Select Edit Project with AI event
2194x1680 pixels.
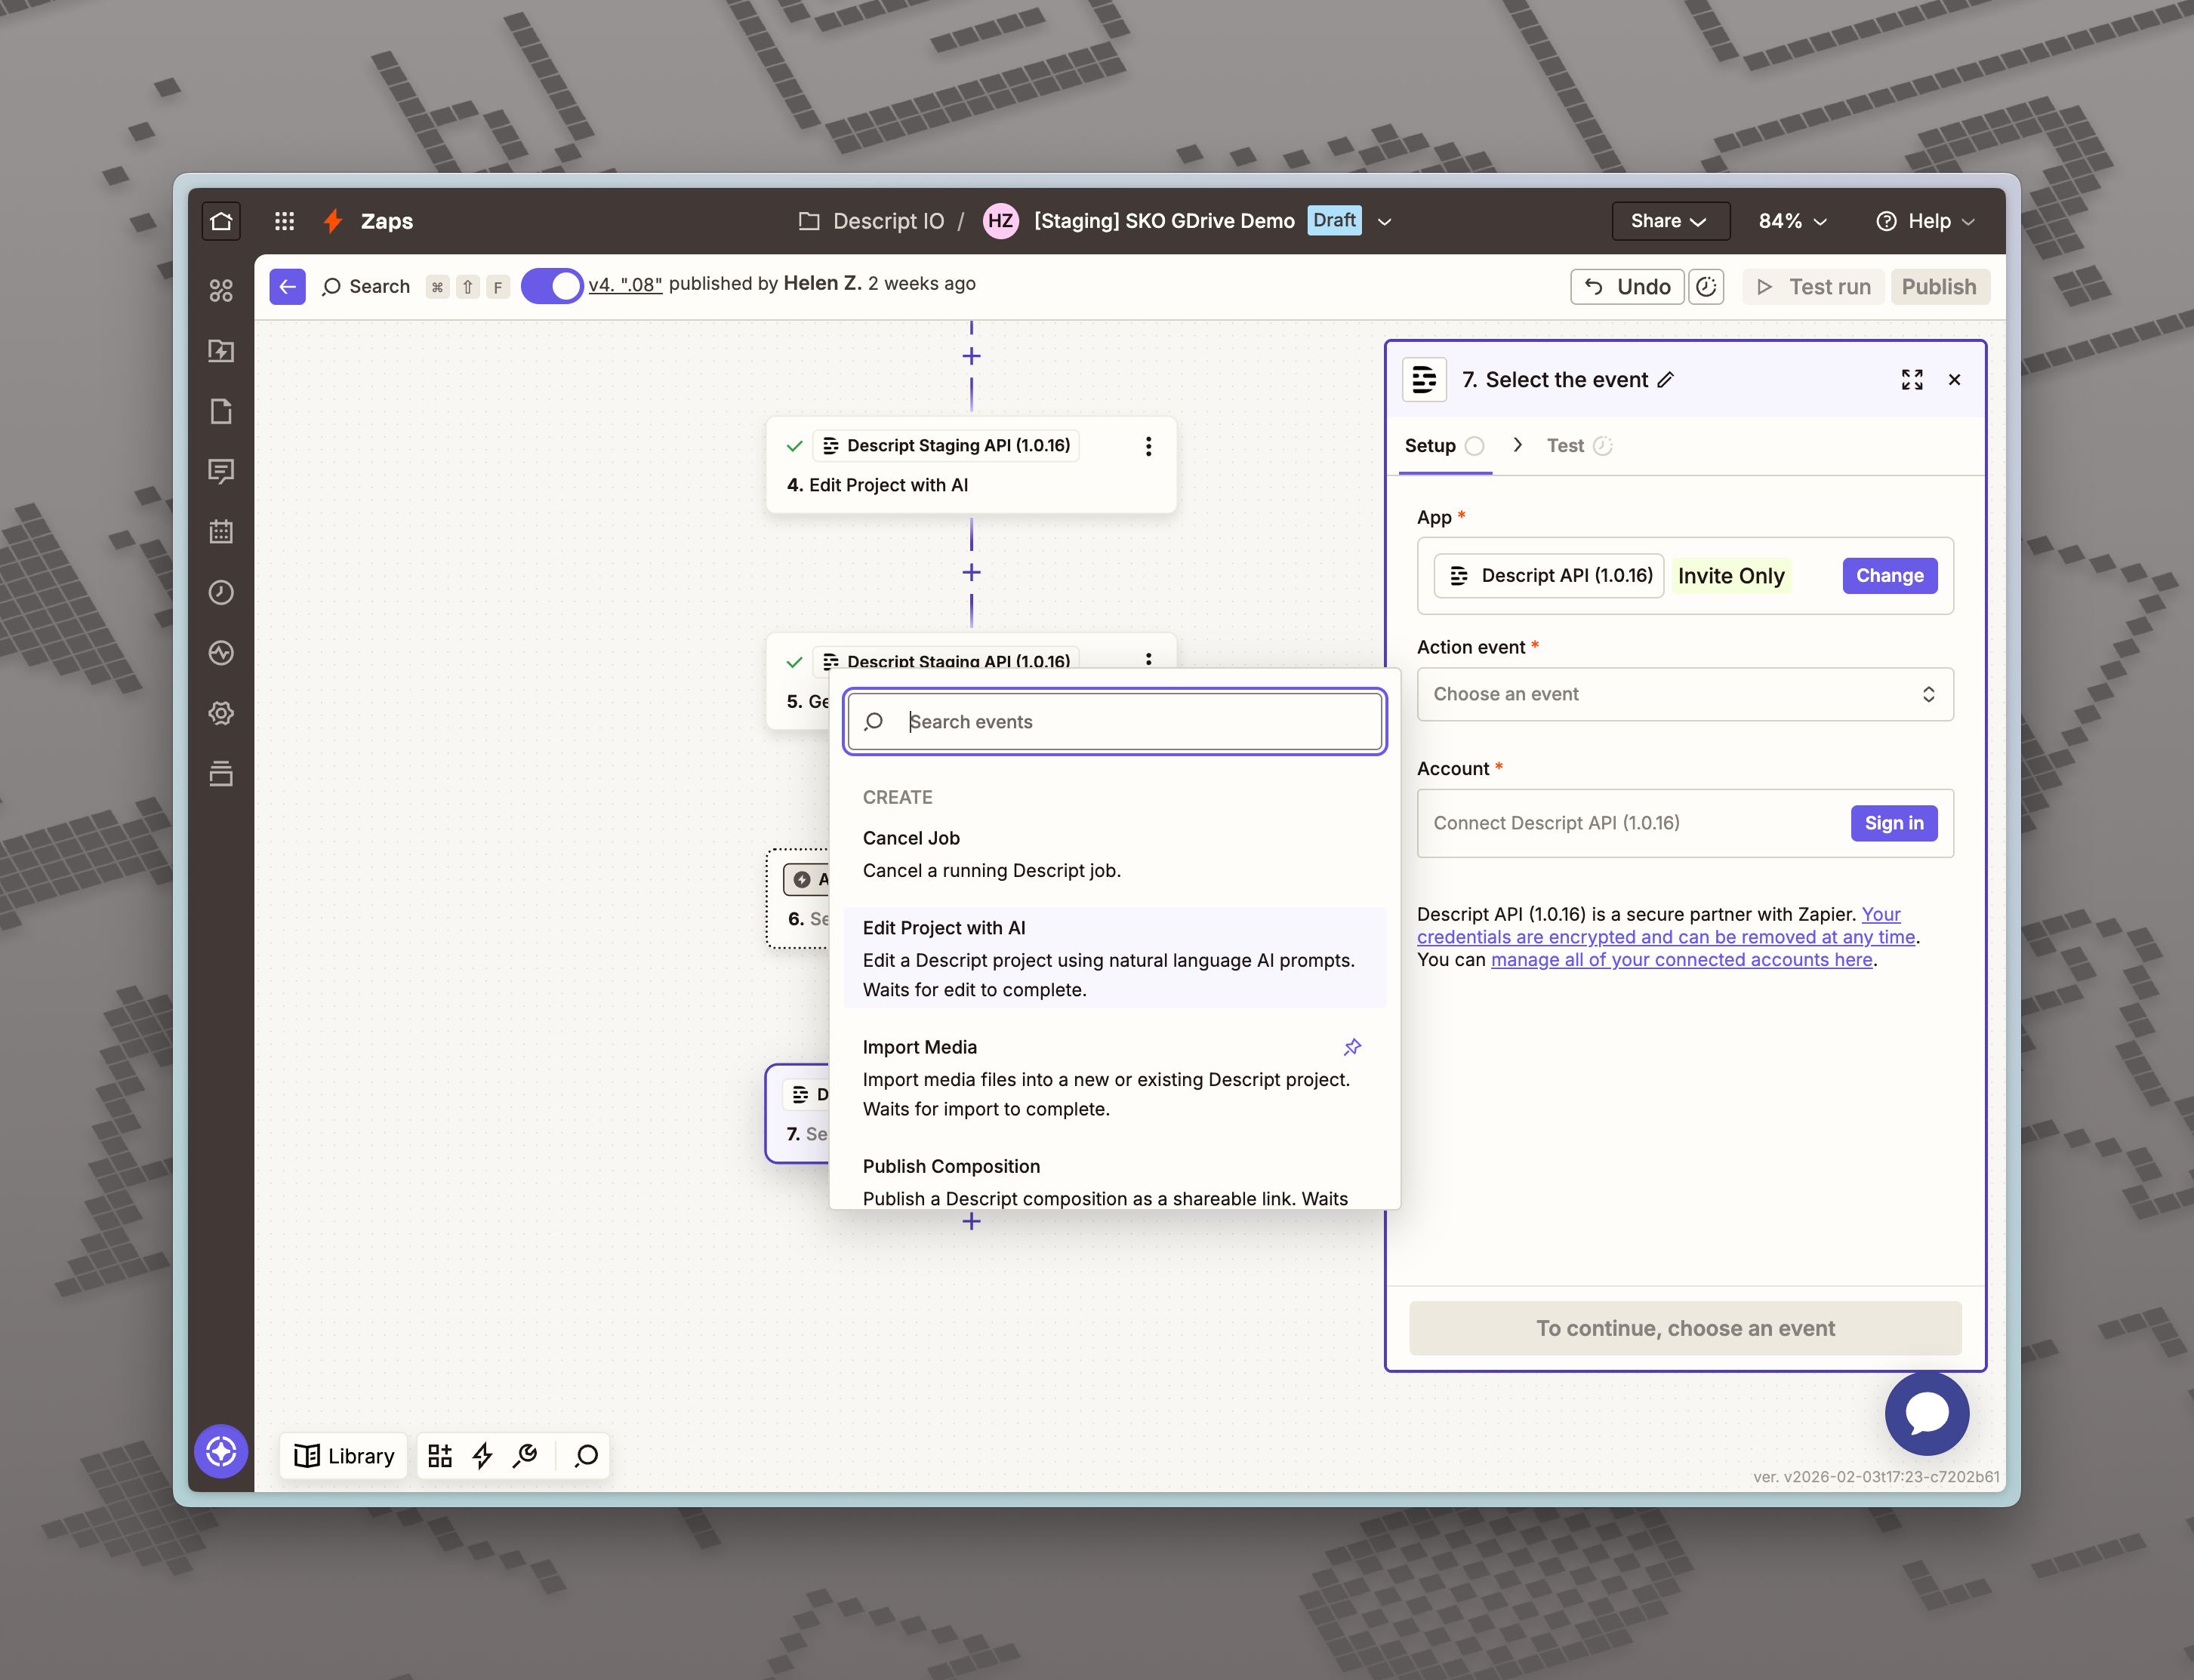(1114, 957)
